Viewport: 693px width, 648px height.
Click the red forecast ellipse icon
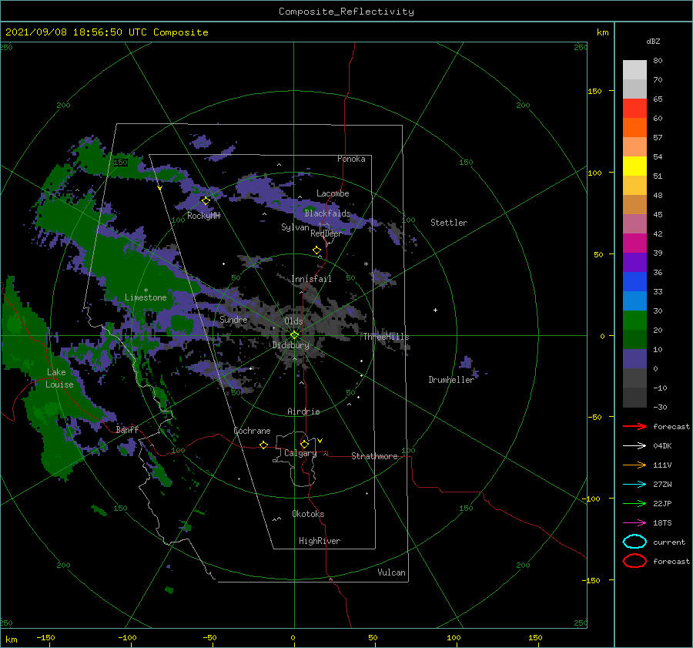[x=634, y=561]
